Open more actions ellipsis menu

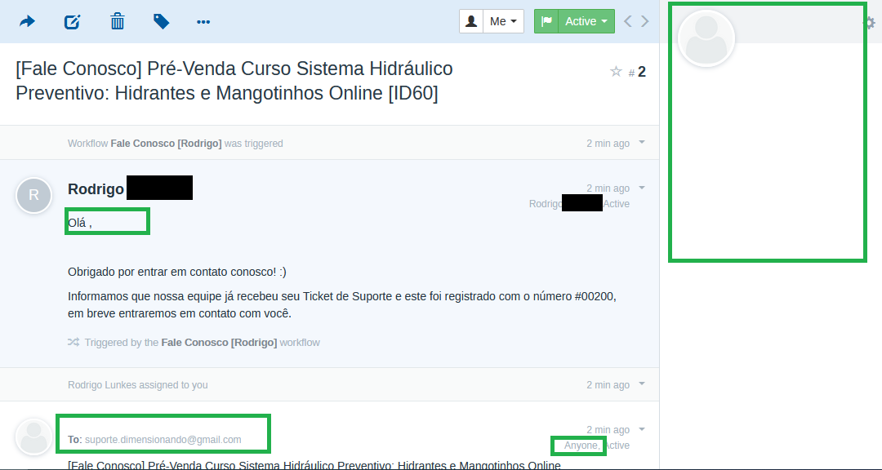coord(203,22)
